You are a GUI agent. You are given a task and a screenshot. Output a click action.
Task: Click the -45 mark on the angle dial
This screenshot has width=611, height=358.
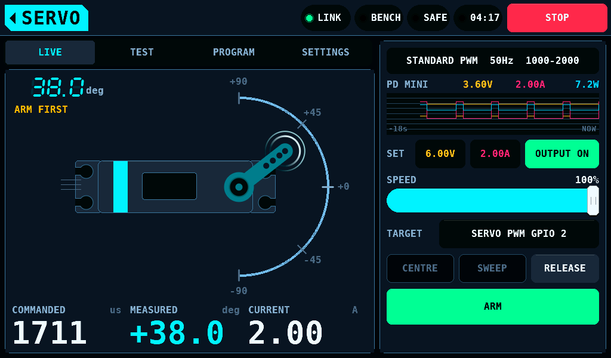(x=313, y=260)
